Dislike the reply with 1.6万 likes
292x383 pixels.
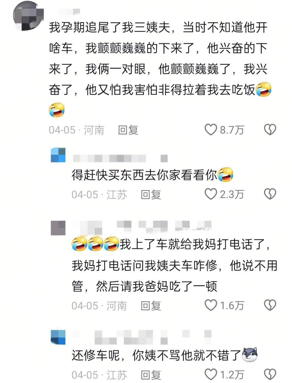click(270, 305)
